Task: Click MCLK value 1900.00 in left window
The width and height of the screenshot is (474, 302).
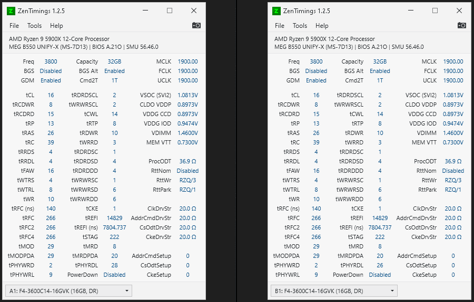Action: 187,61
